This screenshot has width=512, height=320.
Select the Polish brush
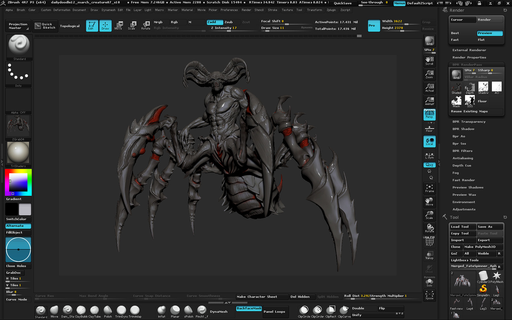tap(108, 312)
